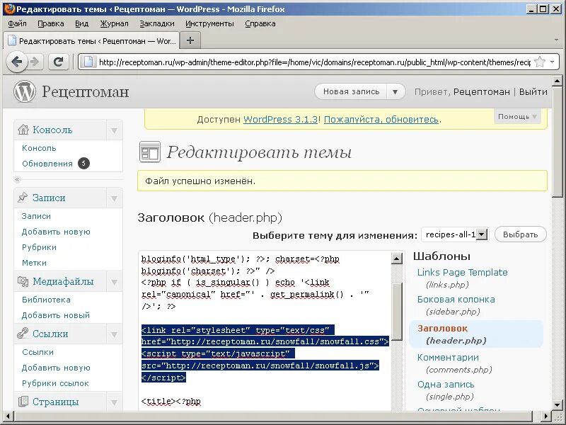Click the snowfall.css line in the code
Image resolution: width=566 pixels, height=425 pixels.
pyautogui.click(x=265, y=341)
